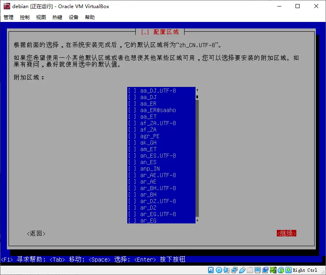326x275 pixels.
Task: Click the VirtualBox icon in title bar
Action: [x=7, y=6]
